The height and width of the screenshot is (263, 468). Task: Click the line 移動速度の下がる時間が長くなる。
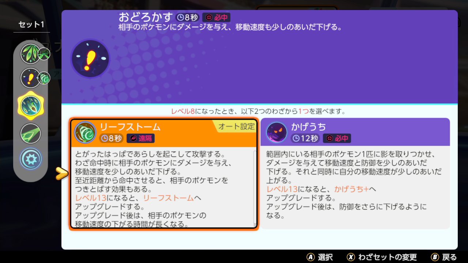tap(132, 225)
